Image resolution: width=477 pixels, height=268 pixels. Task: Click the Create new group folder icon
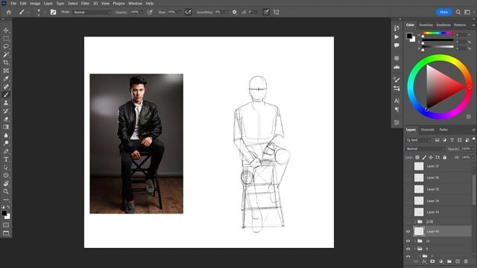click(x=449, y=261)
